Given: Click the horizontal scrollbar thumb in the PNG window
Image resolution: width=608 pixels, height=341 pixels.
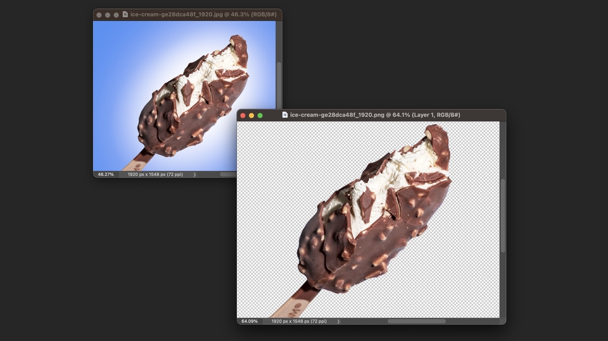Looking at the screenshot, I should (417, 321).
